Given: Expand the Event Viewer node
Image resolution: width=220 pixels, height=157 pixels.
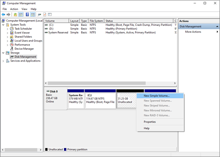Looking at the screenshot, I should (7, 33).
